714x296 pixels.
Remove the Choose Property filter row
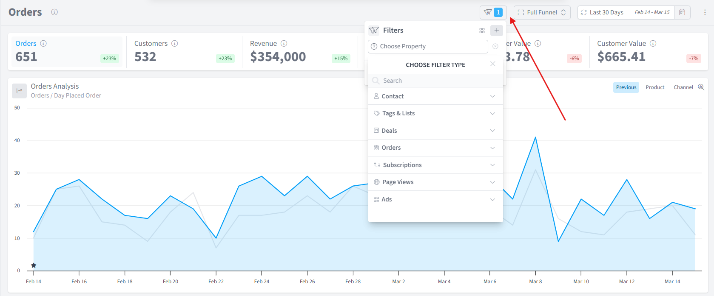495,46
